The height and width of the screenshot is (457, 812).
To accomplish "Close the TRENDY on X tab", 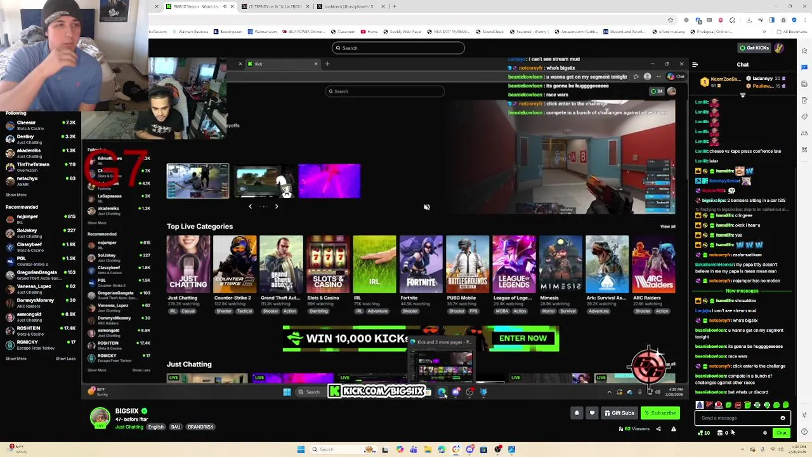I will pyautogui.click(x=308, y=6).
